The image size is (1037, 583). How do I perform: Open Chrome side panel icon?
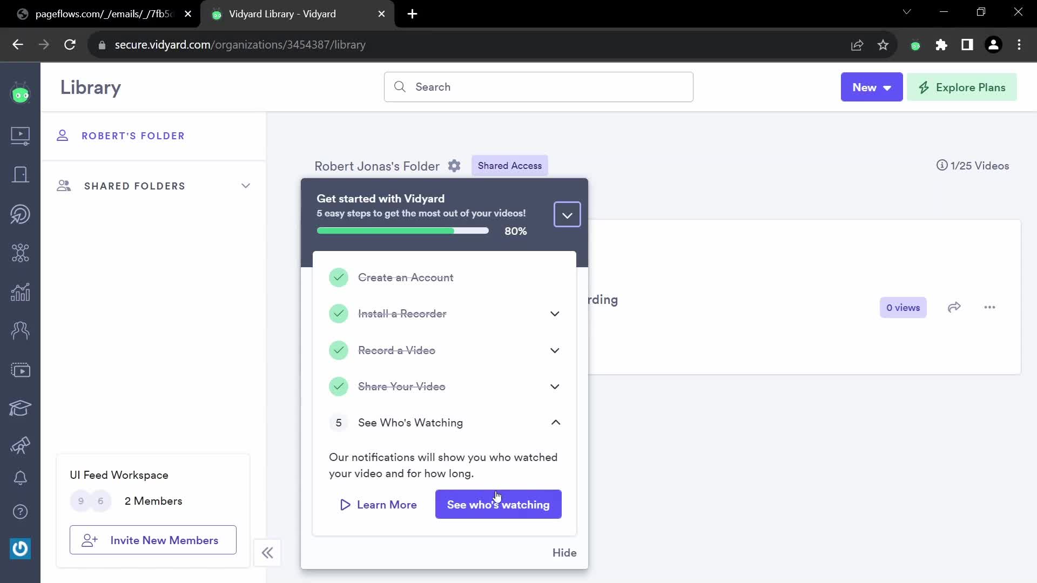click(x=967, y=45)
